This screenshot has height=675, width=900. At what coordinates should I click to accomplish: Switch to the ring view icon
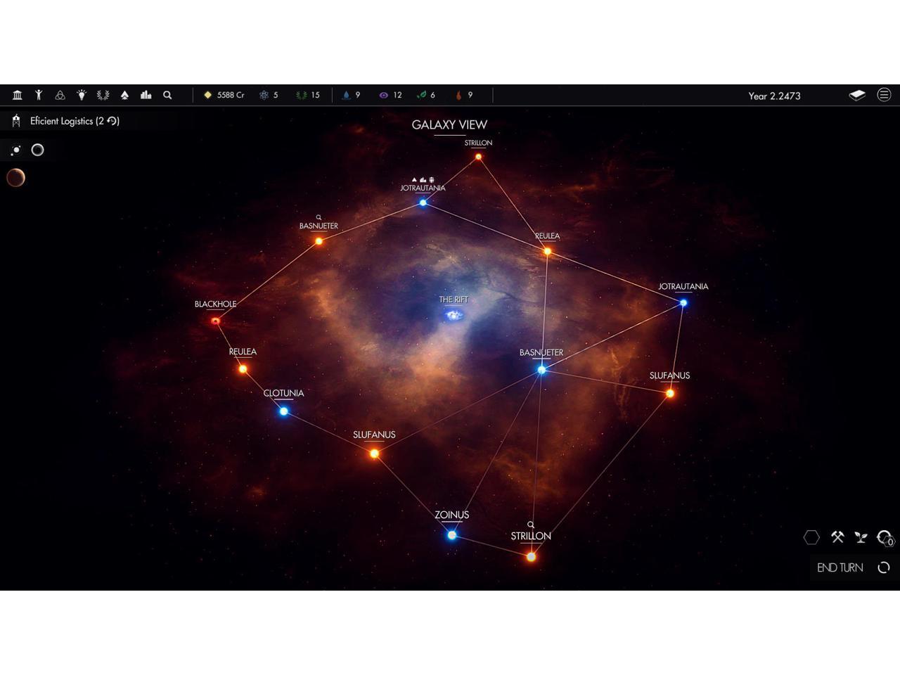tap(38, 150)
